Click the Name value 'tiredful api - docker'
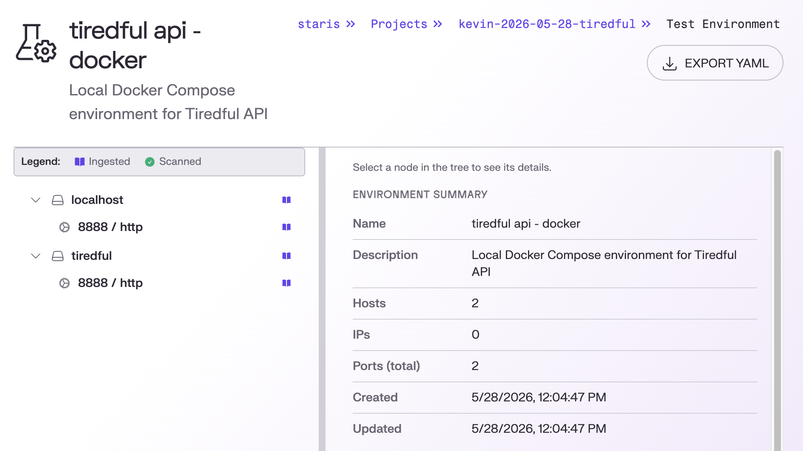This screenshot has width=803, height=451. tap(526, 224)
